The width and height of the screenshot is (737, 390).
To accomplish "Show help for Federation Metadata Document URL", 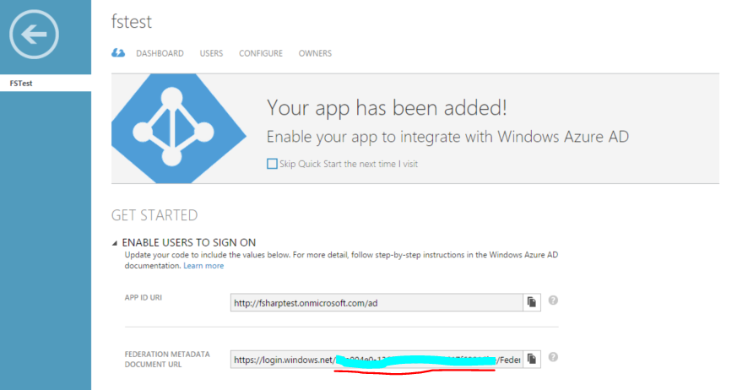I will 553,357.
